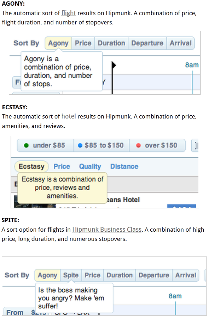Click the 8am time marker in top chart
The height and width of the screenshot is (318, 209).
tap(192, 65)
